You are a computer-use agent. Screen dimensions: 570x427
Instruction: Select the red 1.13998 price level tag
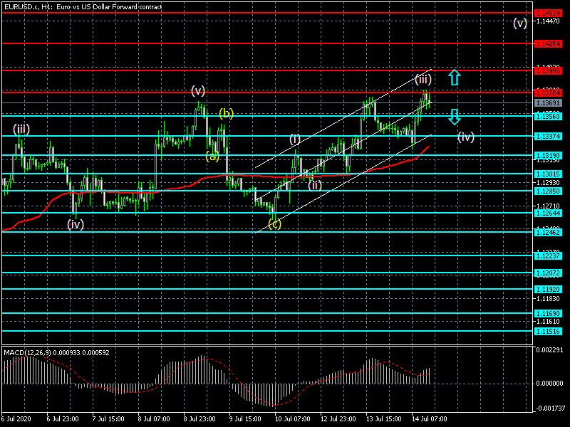(548, 70)
